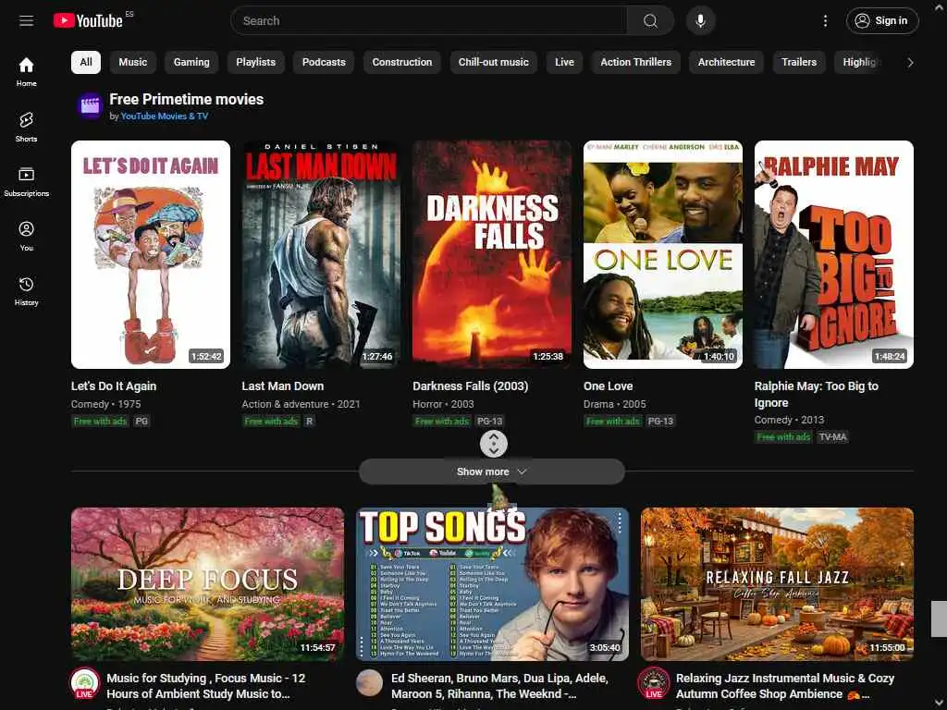Show more chips with right arrow
The height and width of the screenshot is (710, 947).
tap(910, 62)
